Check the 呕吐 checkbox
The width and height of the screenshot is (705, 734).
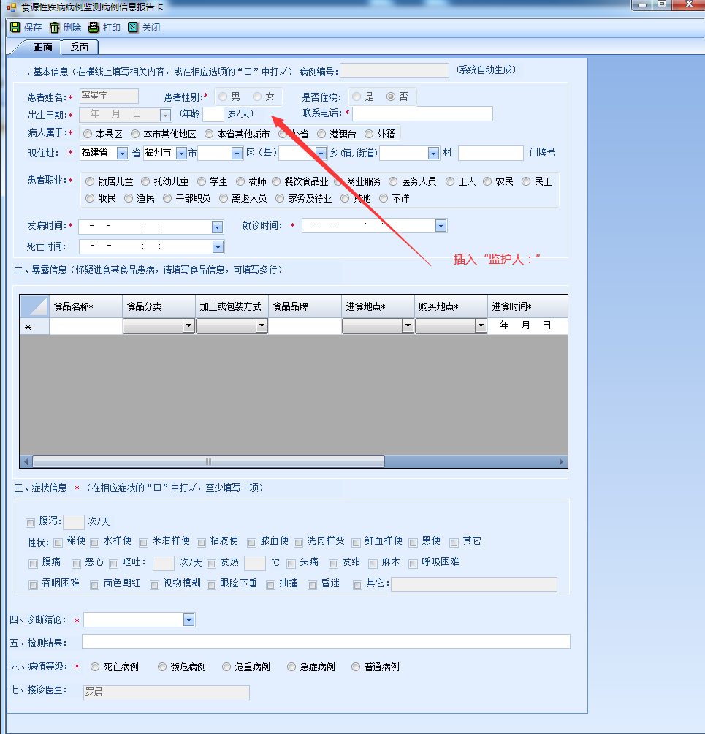(x=113, y=564)
